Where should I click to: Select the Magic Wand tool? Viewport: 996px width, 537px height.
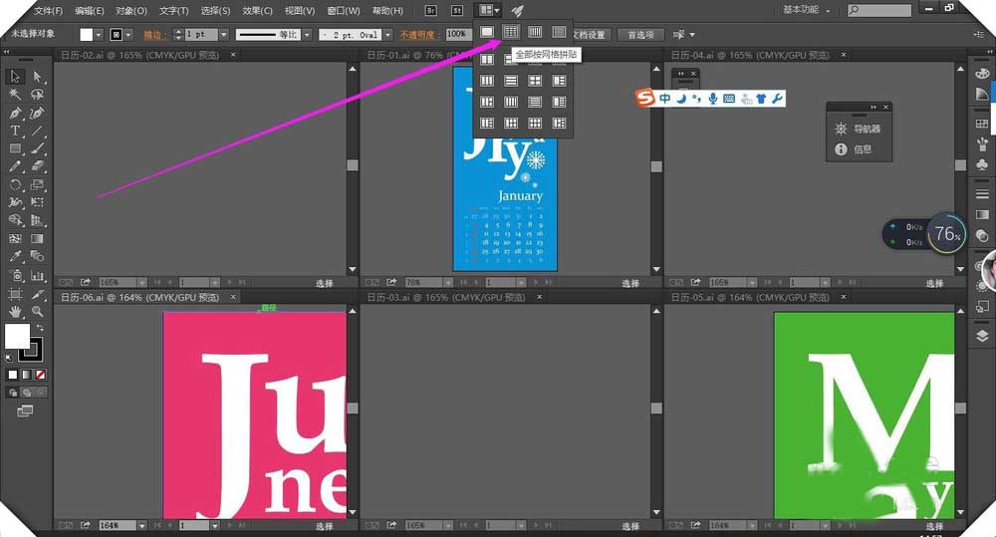click(x=15, y=95)
